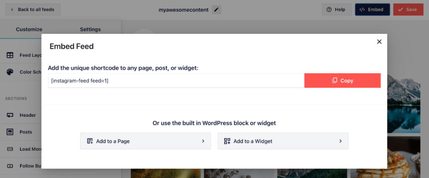This screenshot has height=178, width=429.
Task: Go back to all feeds
Action: point(33,10)
